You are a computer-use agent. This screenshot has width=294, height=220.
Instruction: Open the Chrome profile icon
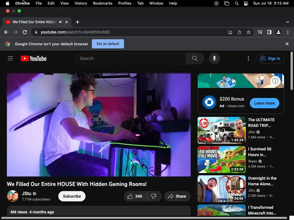(278, 32)
